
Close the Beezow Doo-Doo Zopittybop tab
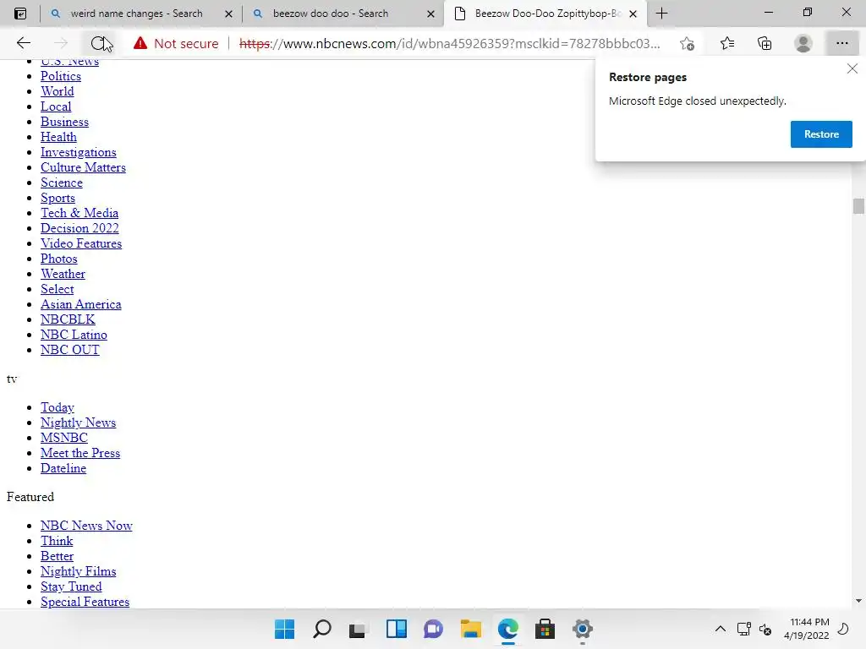633,14
